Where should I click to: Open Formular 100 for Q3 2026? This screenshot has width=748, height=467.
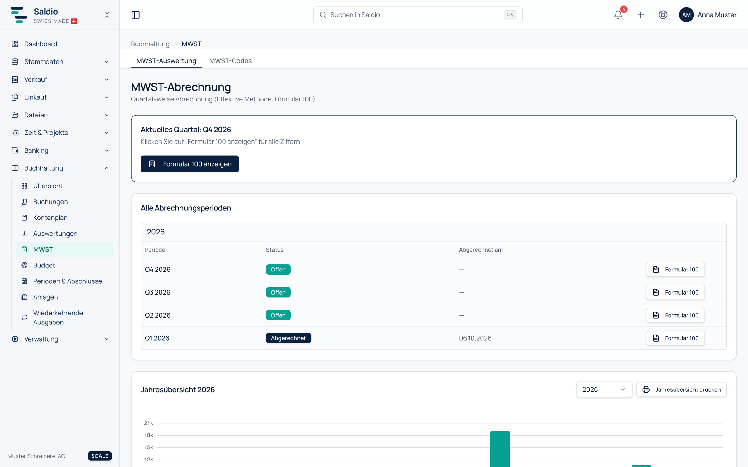tap(675, 292)
